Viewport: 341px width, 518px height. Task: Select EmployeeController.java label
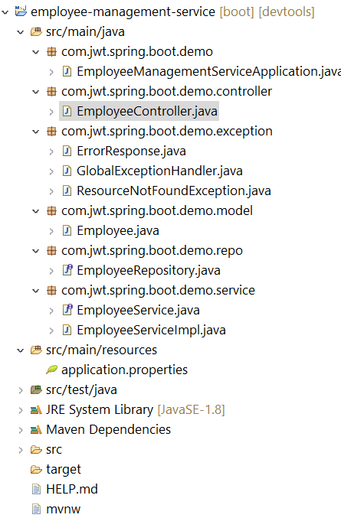tap(147, 112)
